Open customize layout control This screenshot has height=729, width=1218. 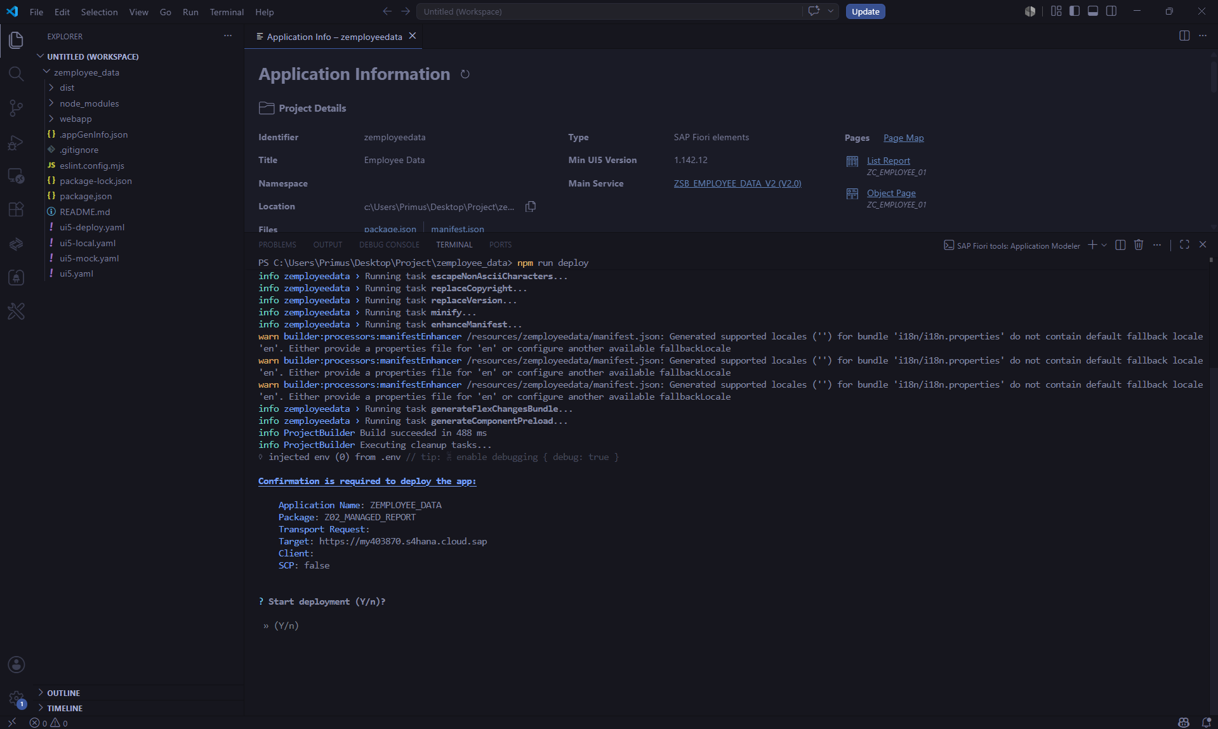click(x=1056, y=11)
